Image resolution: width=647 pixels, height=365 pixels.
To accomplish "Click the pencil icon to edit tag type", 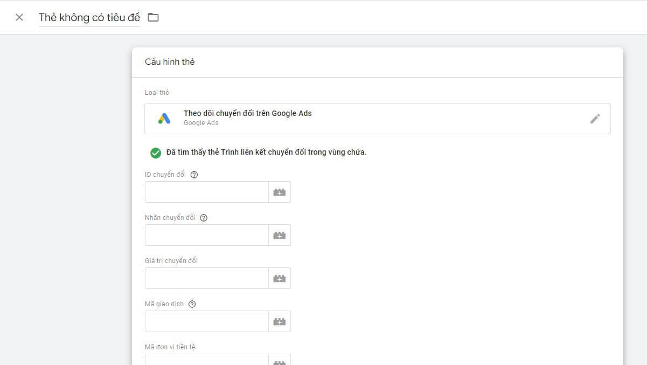I will (595, 119).
